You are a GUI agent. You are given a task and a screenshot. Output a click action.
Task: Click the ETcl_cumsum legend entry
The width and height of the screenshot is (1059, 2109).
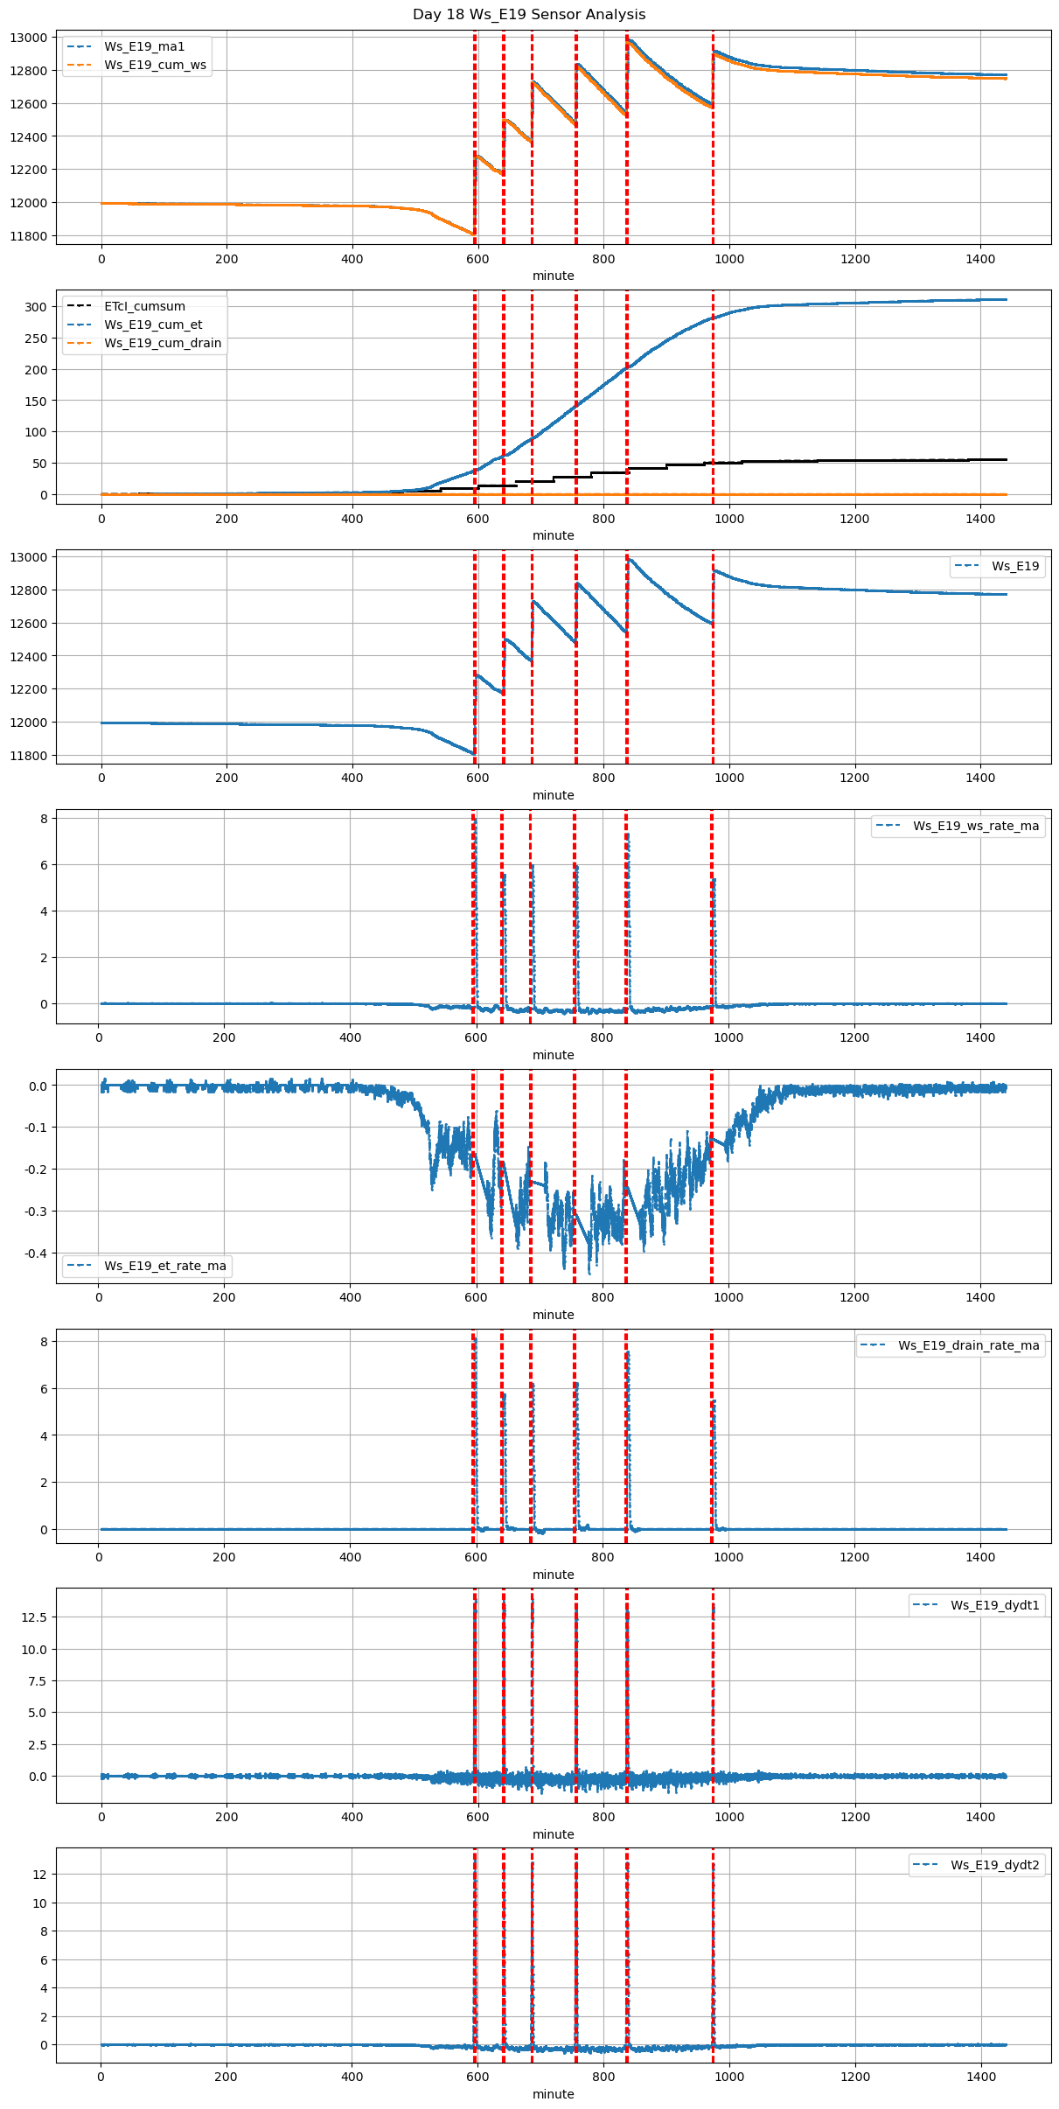click(x=144, y=306)
